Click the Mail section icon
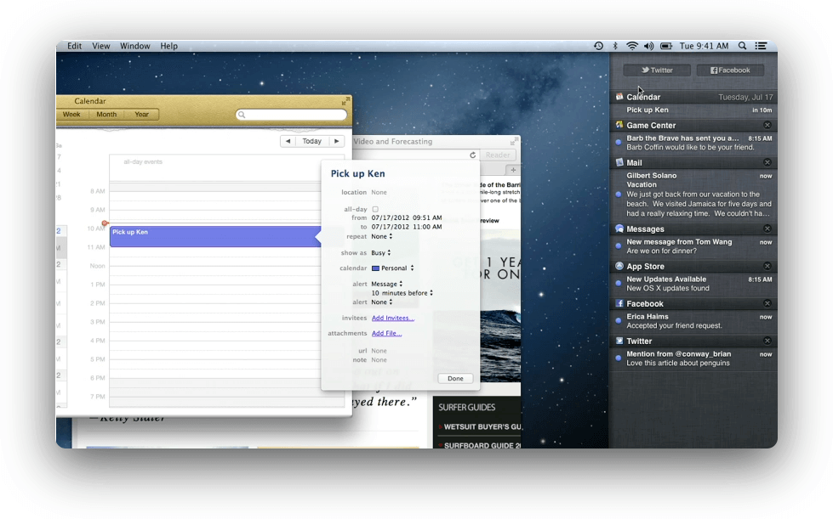 pos(619,162)
